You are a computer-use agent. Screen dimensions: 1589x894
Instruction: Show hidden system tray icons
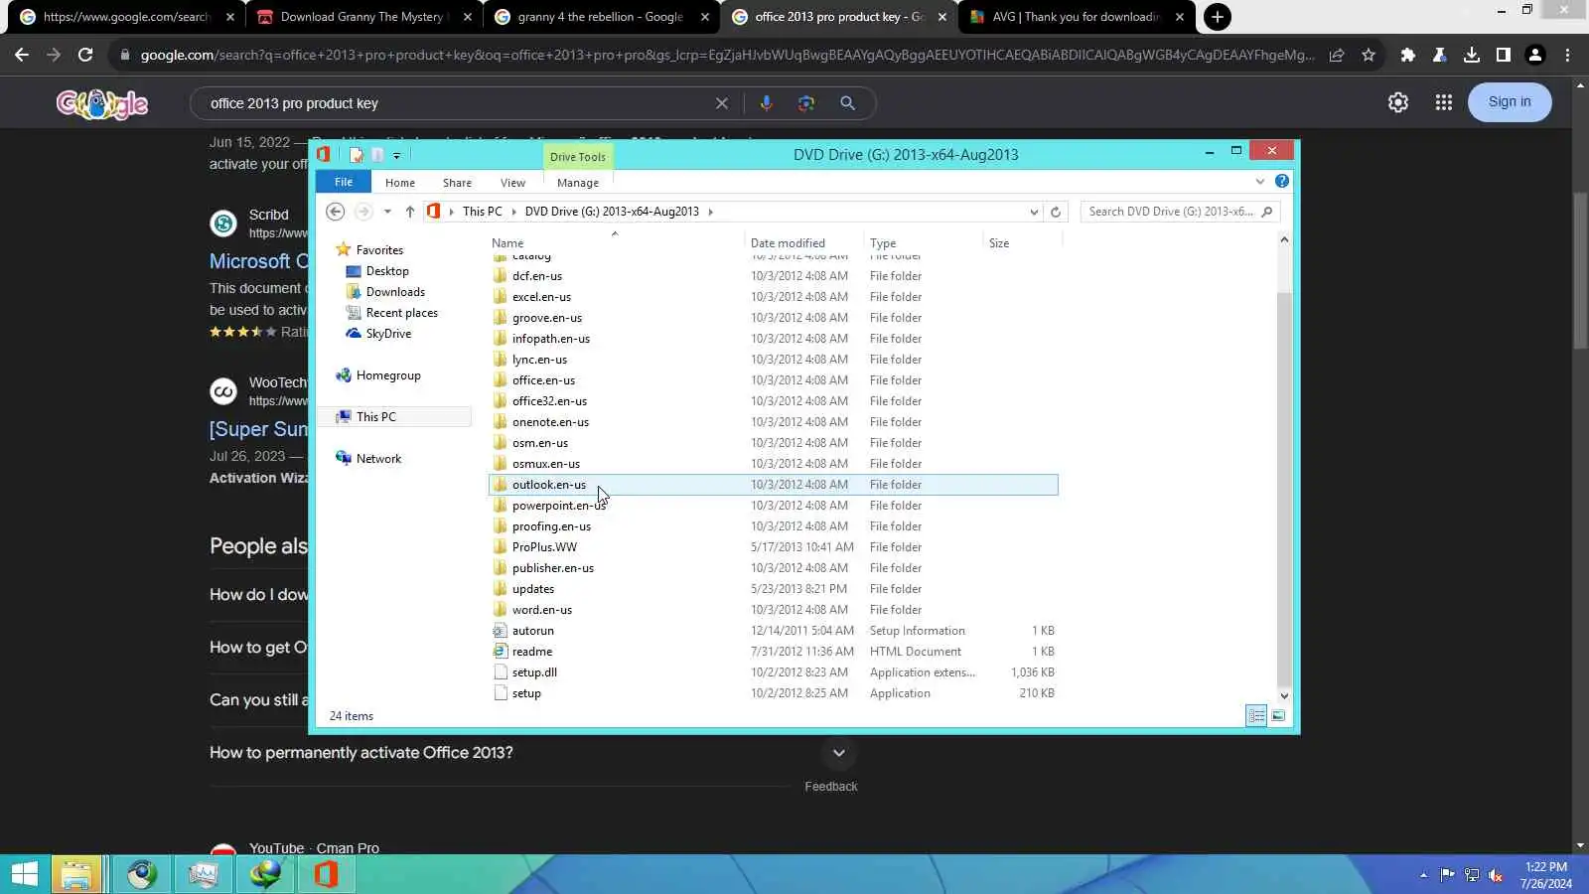[x=1423, y=875]
